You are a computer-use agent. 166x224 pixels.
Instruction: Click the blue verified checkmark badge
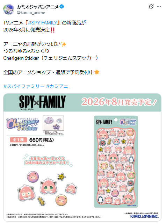click(62, 7)
